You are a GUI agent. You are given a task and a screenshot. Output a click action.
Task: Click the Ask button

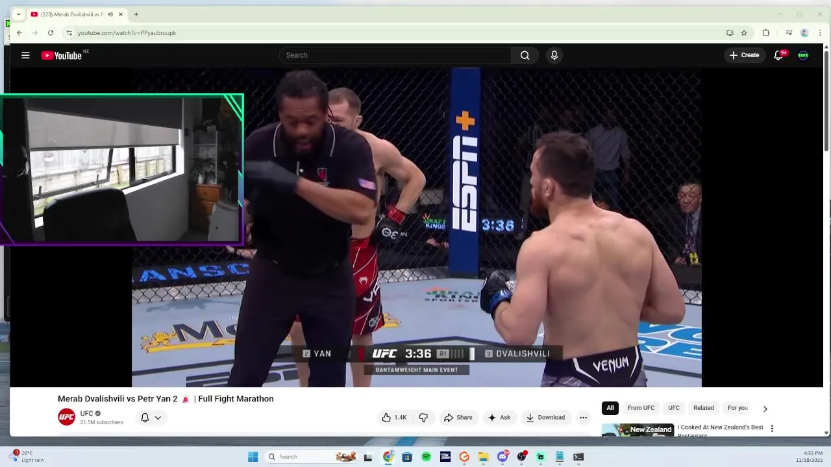(x=499, y=418)
